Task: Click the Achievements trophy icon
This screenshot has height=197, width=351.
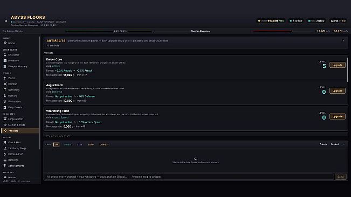Action: [x=5, y=166]
